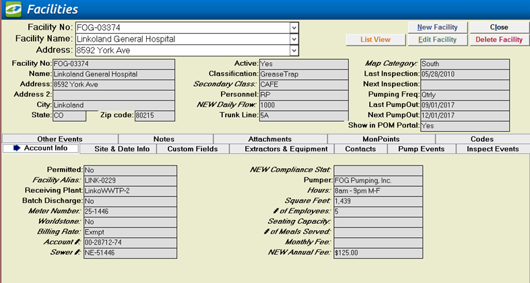Viewport: 530px width, 283px height.
Task: Click the Worldstone field showing No
Action: point(130,222)
